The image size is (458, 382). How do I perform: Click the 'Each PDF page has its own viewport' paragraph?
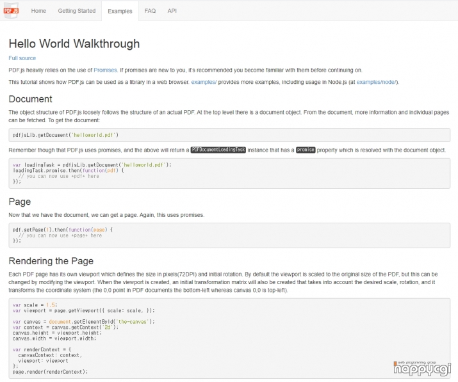coord(223,282)
